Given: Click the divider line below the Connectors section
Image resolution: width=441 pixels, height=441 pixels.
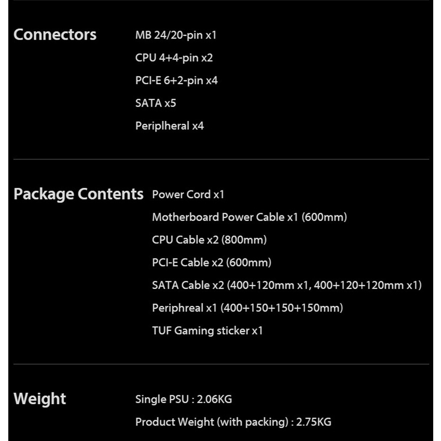Looking at the screenshot, I should [x=221, y=159].
